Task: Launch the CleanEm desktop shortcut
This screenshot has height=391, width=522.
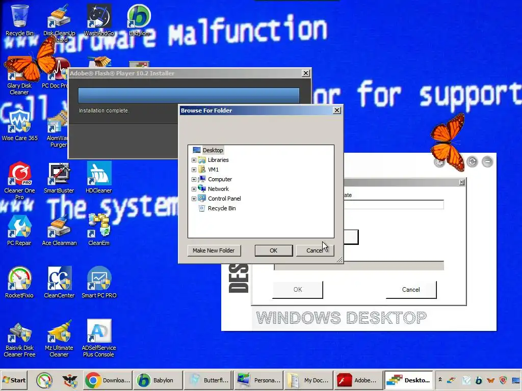Action: click(x=99, y=230)
